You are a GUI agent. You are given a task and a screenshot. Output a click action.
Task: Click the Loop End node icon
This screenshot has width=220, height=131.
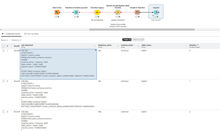coord(156,13)
